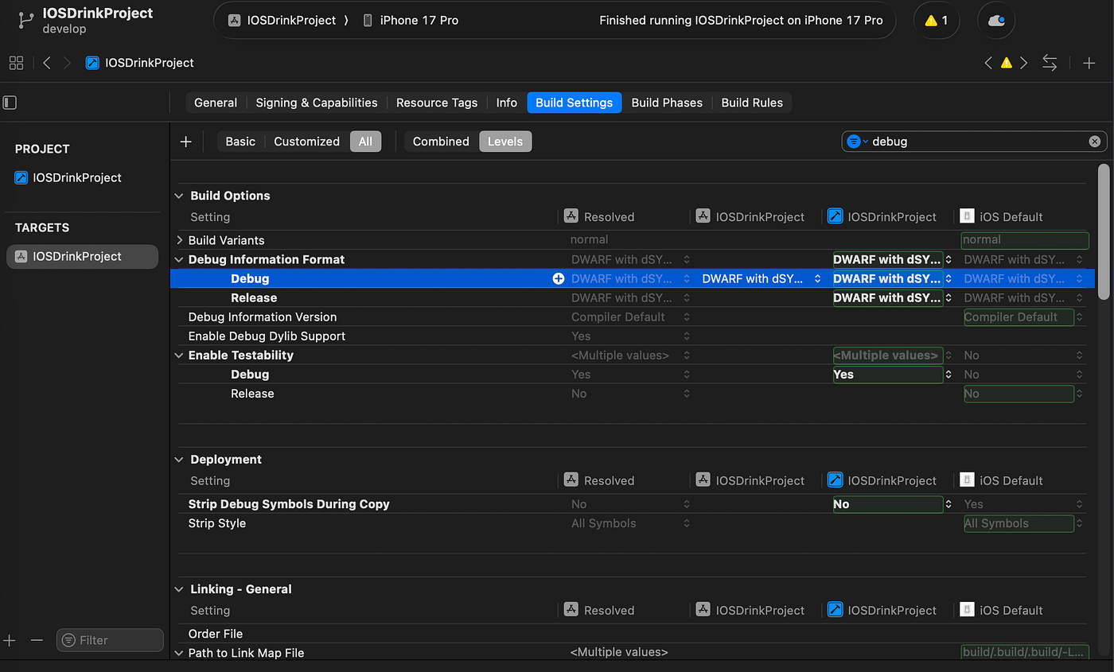
Task: Open Enable Debug Dylib Support Yes dropdown
Action: [x=630, y=336]
